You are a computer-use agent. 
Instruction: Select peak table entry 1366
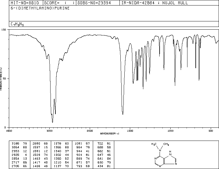pos(61,147)
